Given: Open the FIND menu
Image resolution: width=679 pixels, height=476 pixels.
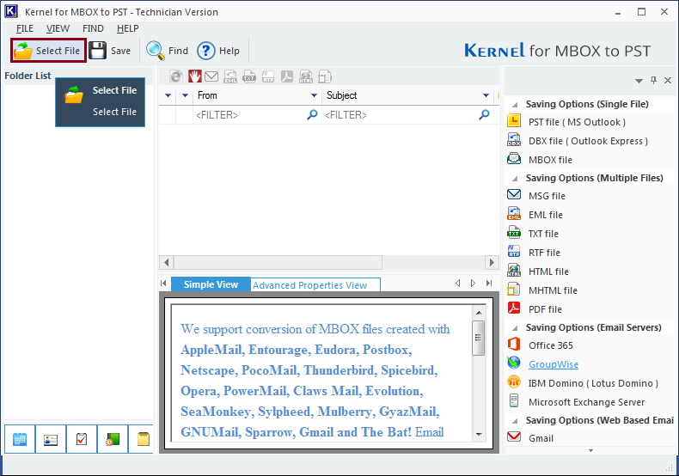Looking at the screenshot, I should tap(93, 28).
